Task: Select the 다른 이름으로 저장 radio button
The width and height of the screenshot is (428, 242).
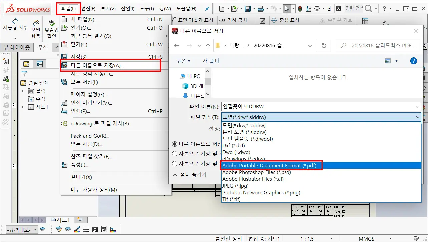Action: (175, 144)
